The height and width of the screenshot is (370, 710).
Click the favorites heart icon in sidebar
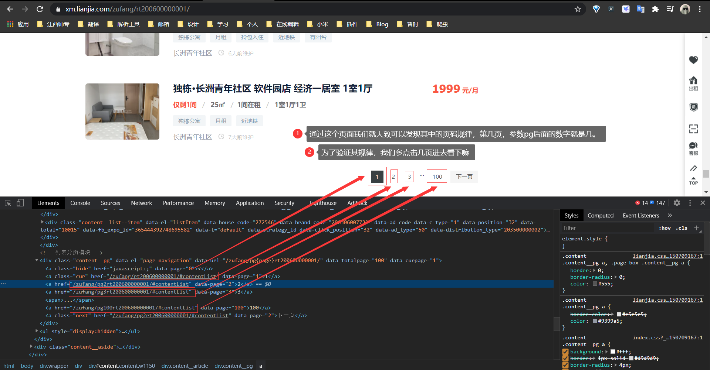click(x=693, y=60)
